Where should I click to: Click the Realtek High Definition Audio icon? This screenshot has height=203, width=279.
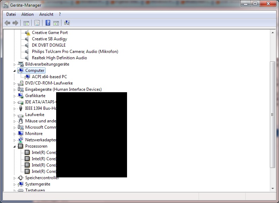[27, 58]
